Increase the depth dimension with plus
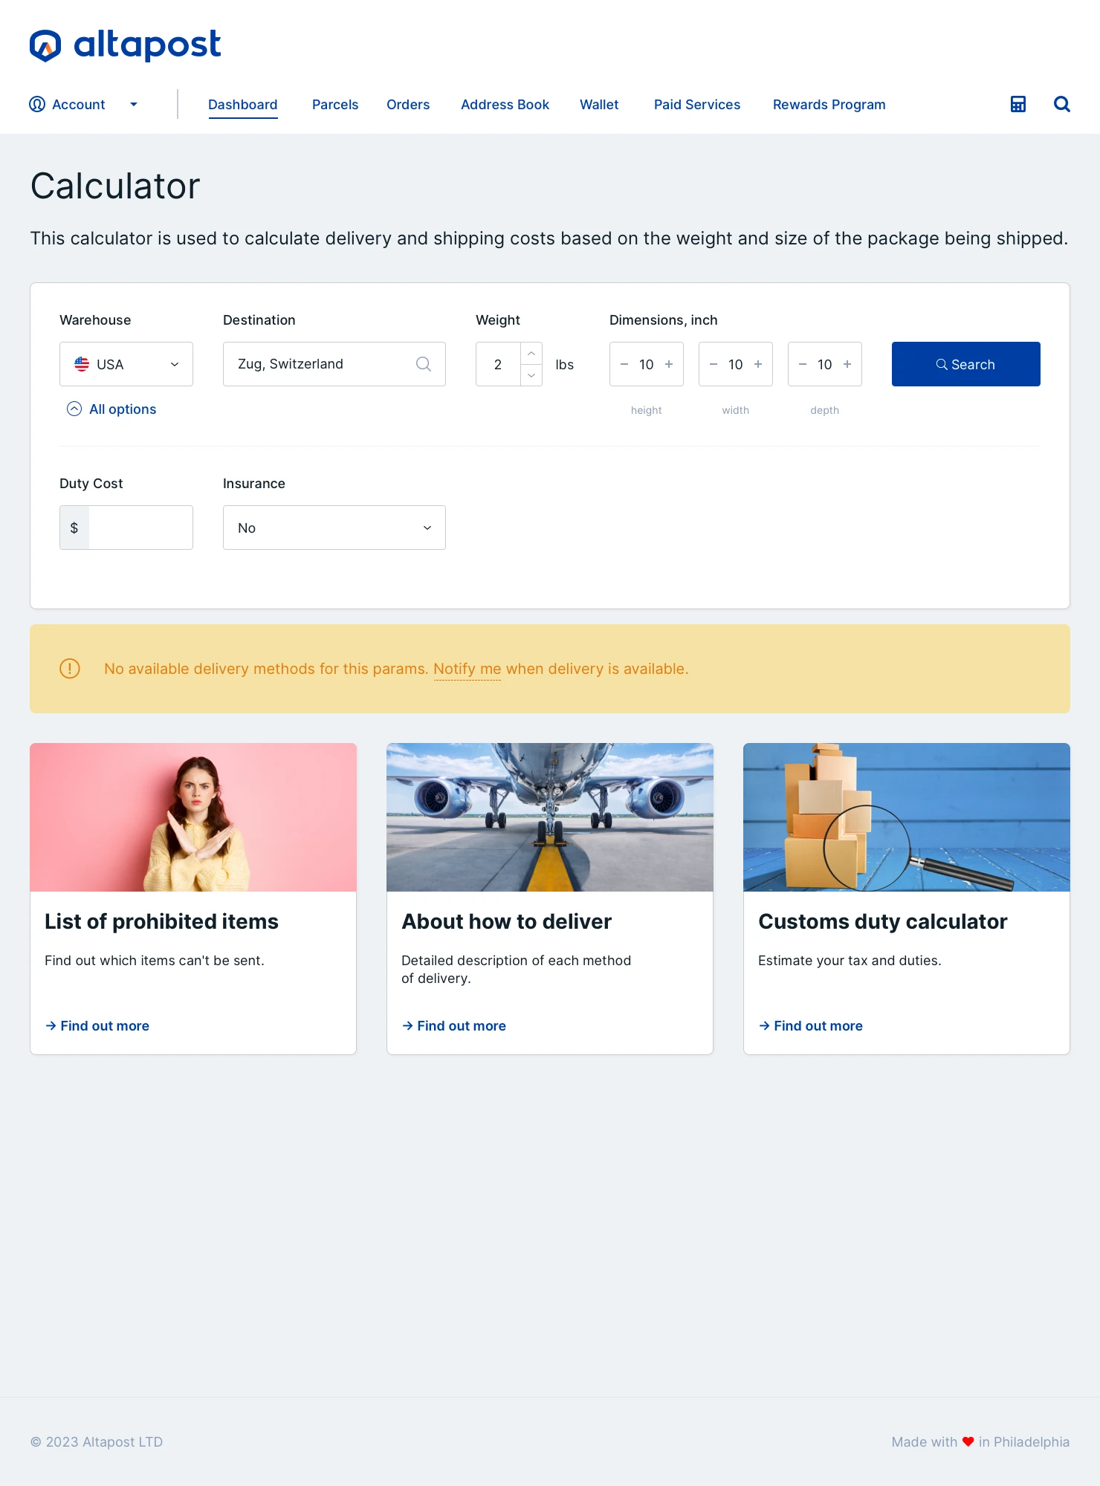The width and height of the screenshot is (1100, 1486). click(x=847, y=364)
